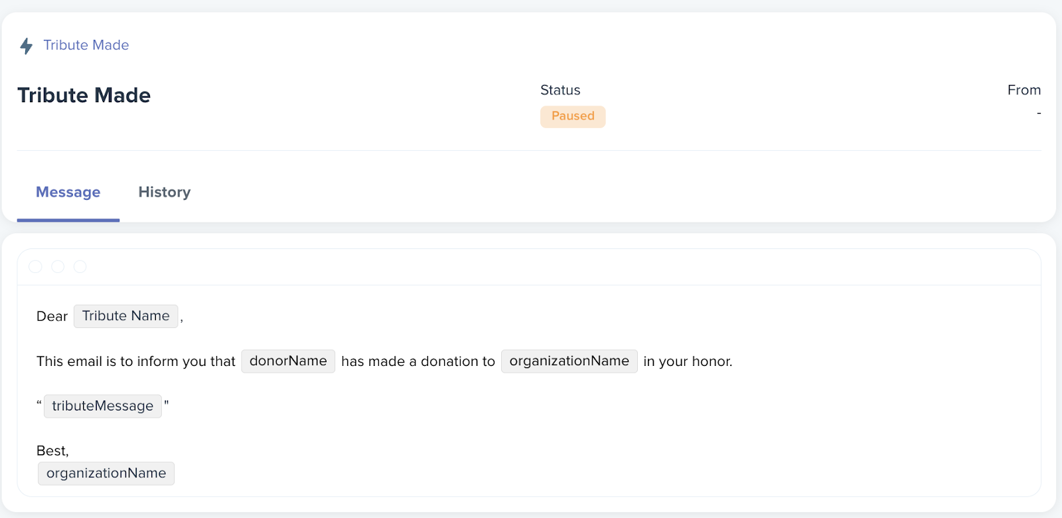Click the From label
Image resolution: width=1062 pixels, height=518 pixels.
(x=1024, y=90)
